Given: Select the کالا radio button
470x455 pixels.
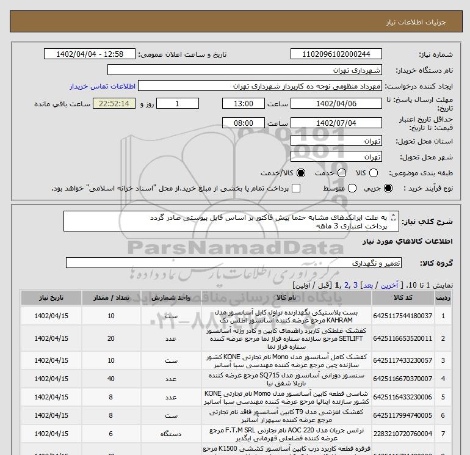Looking at the screenshot, I should click(x=374, y=173).
